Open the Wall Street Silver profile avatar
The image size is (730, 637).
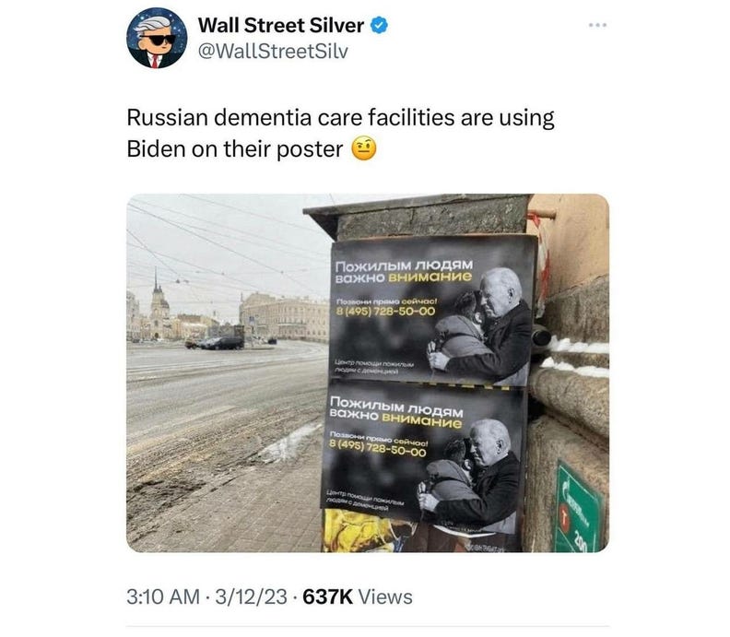[157, 38]
